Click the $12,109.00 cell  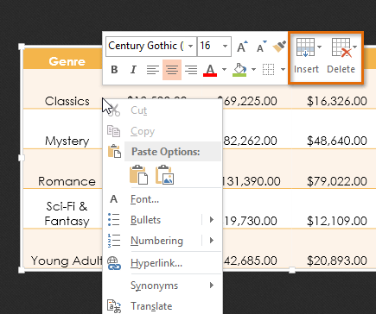pyautogui.click(x=337, y=221)
